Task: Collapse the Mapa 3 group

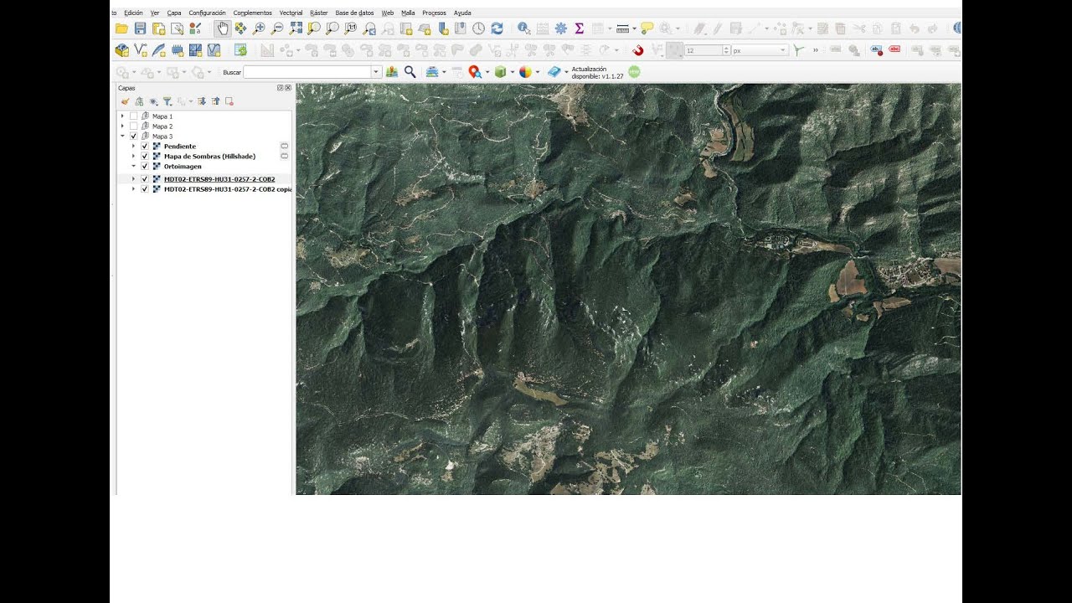Action: point(122,137)
